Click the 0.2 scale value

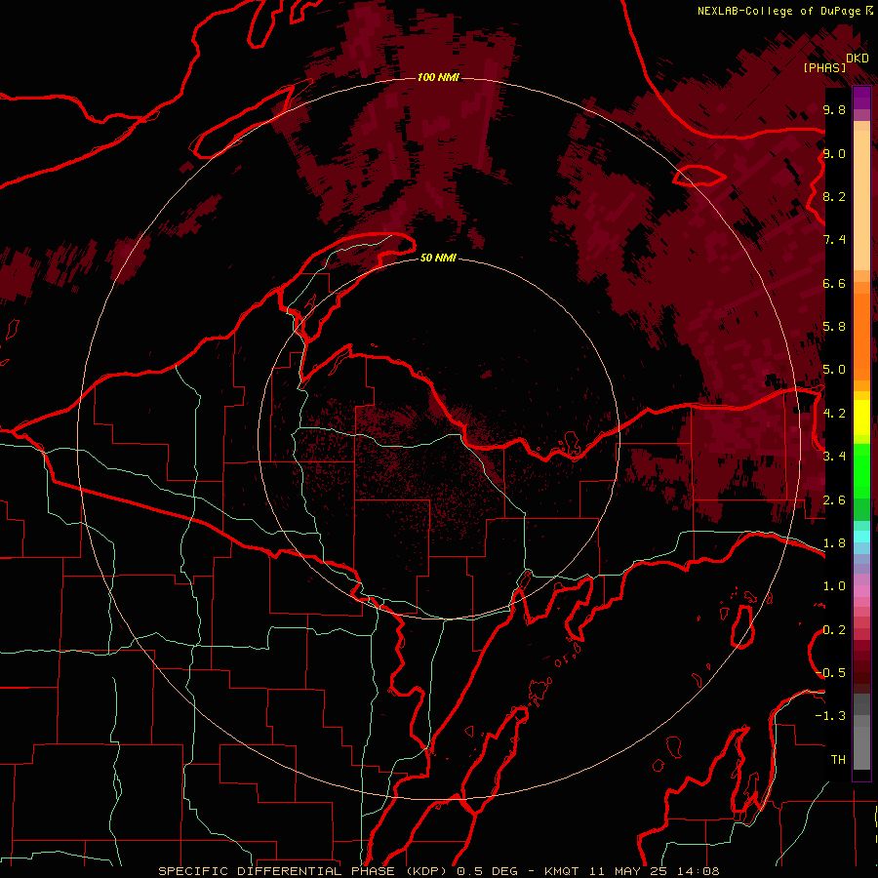[x=834, y=630]
